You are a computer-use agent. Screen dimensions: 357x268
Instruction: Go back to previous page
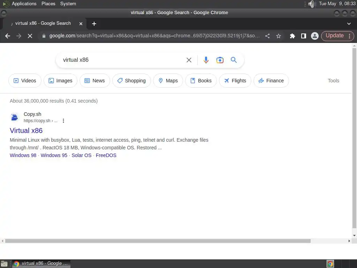[8, 36]
